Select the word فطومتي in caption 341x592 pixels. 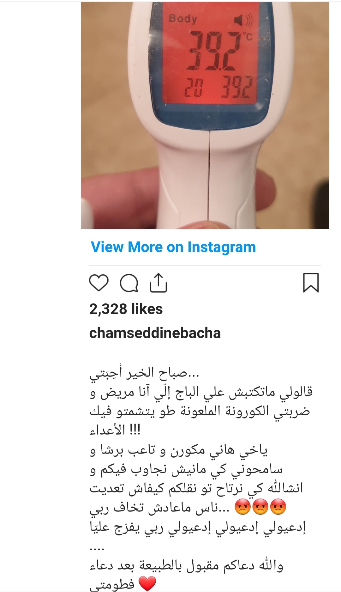[x=112, y=584]
